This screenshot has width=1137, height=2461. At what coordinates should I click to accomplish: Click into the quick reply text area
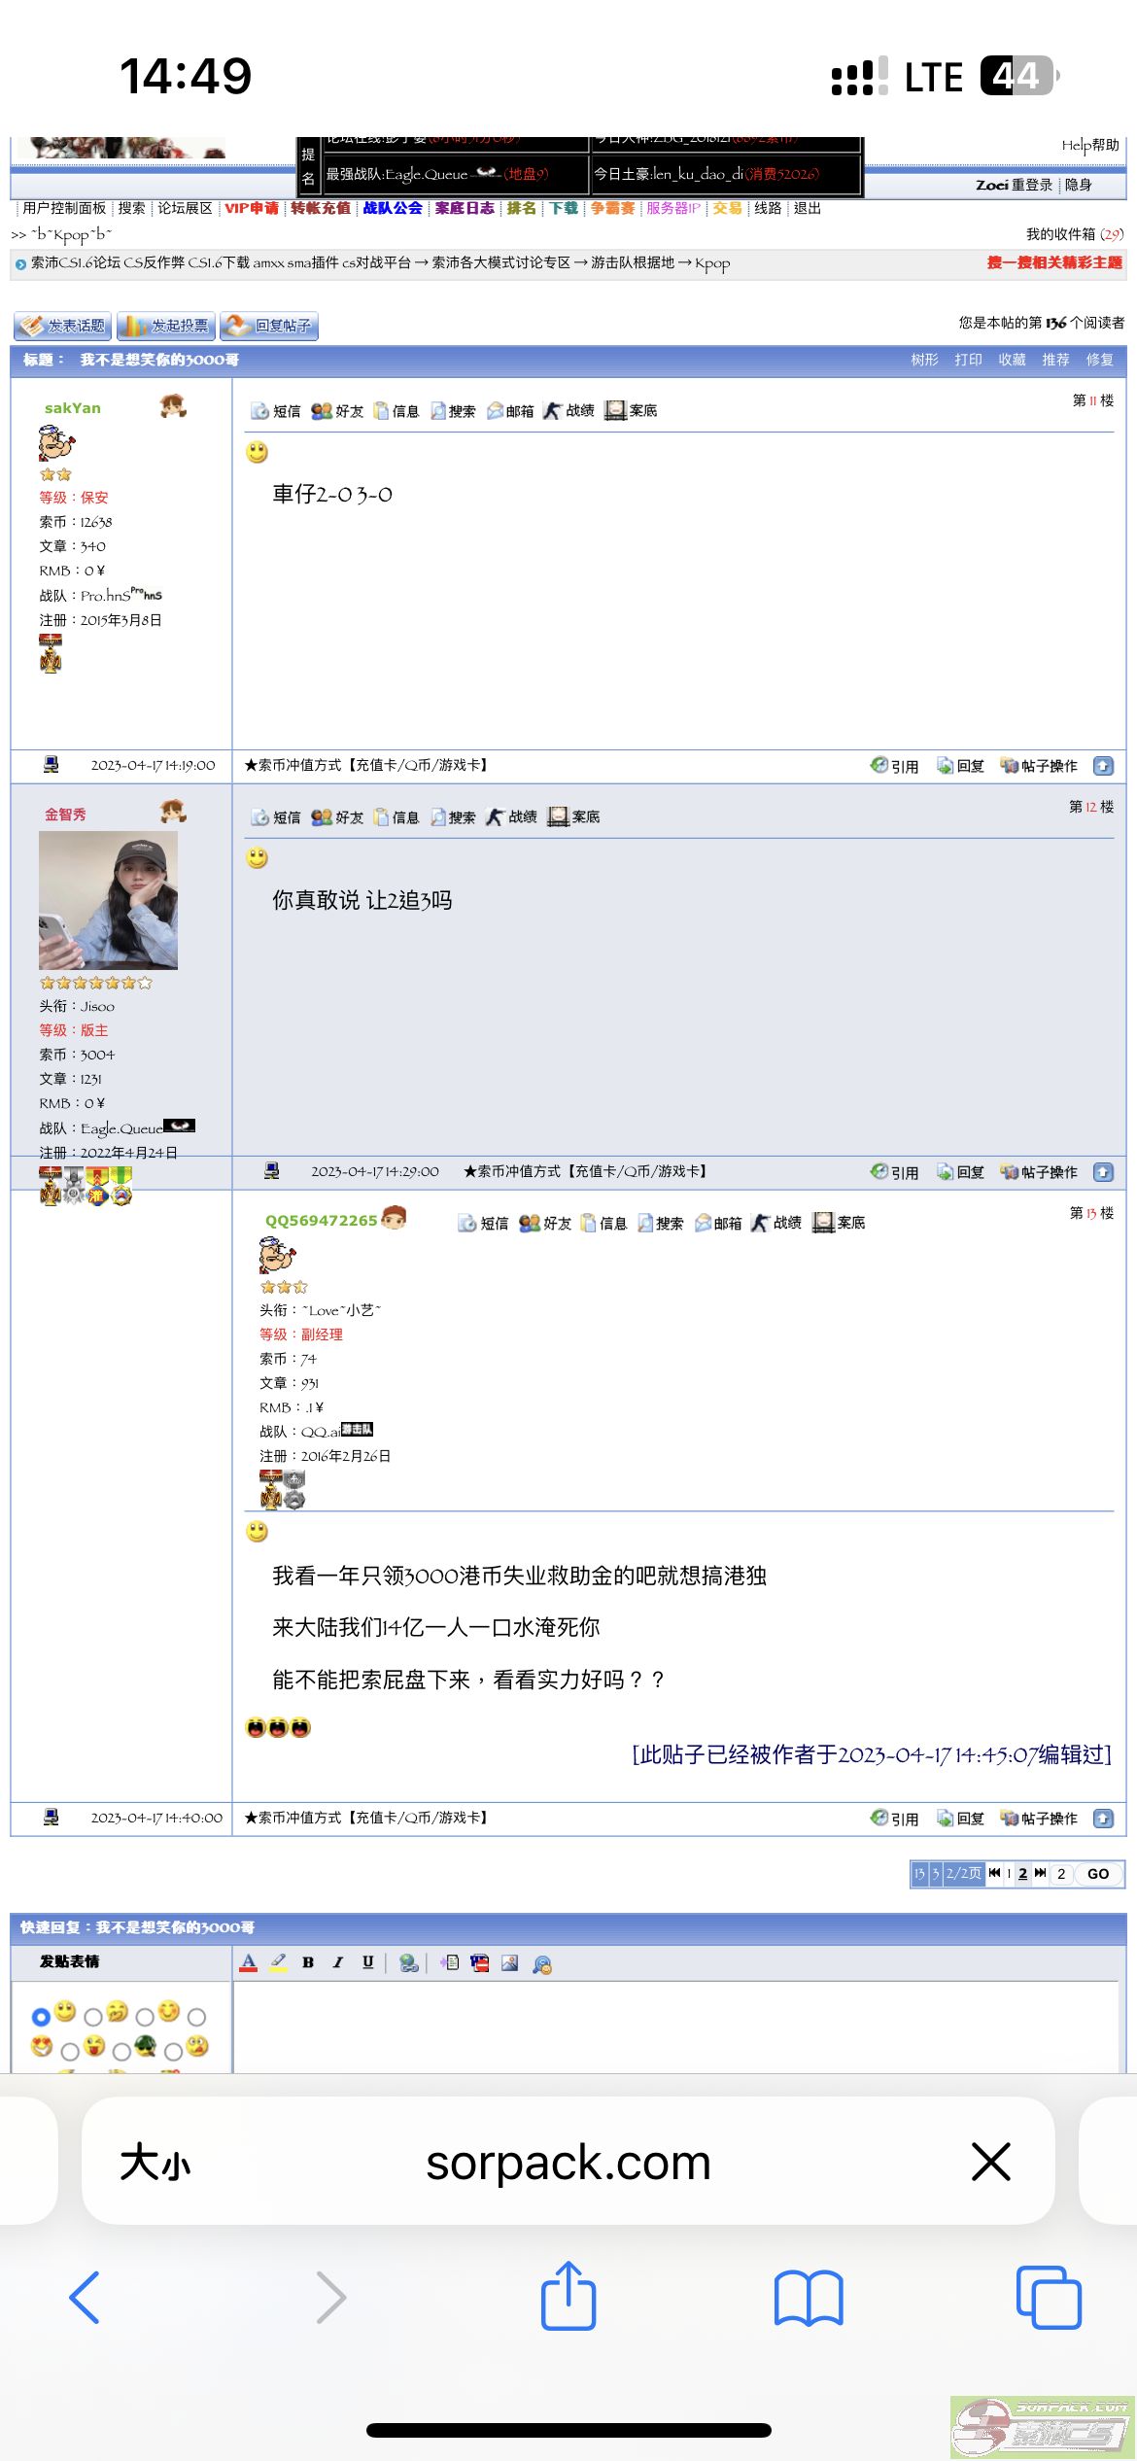click(678, 2028)
